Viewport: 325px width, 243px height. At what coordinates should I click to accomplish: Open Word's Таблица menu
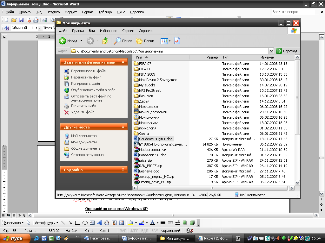pyautogui.click(x=105, y=12)
